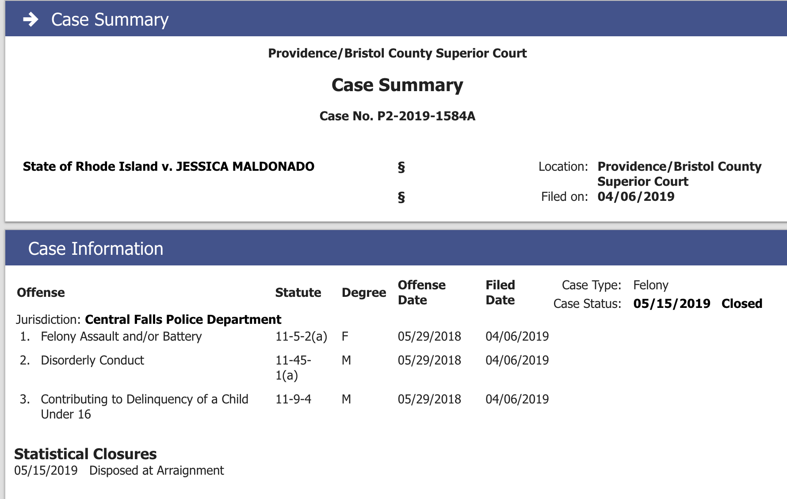Click the Statute column header
Screen dimensions: 787x499
point(298,292)
